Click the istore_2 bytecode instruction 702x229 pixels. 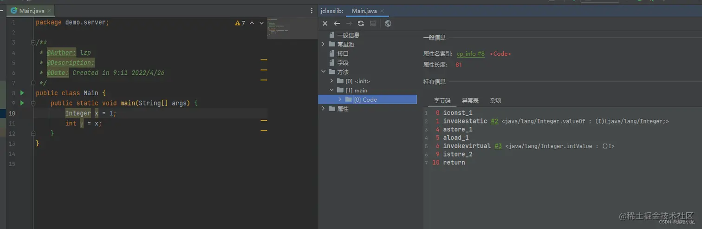(x=458, y=154)
